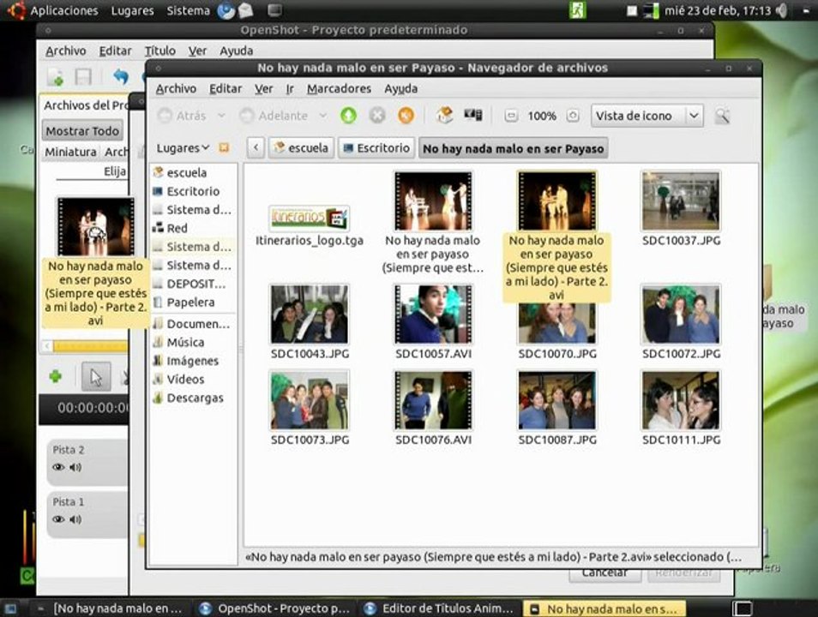Click network monitor icon in top panel
Viewport: 818px width, 617px height.
click(x=651, y=10)
